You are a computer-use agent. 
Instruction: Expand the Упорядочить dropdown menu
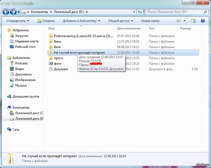tap(18, 21)
